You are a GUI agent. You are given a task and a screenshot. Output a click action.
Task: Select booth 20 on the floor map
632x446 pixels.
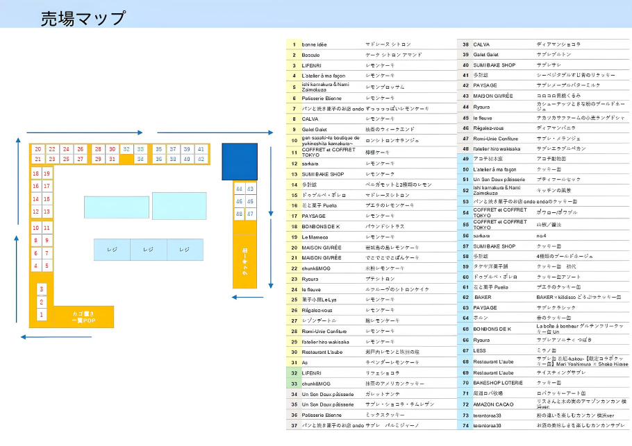pyautogui.click(x=38, y=149)
